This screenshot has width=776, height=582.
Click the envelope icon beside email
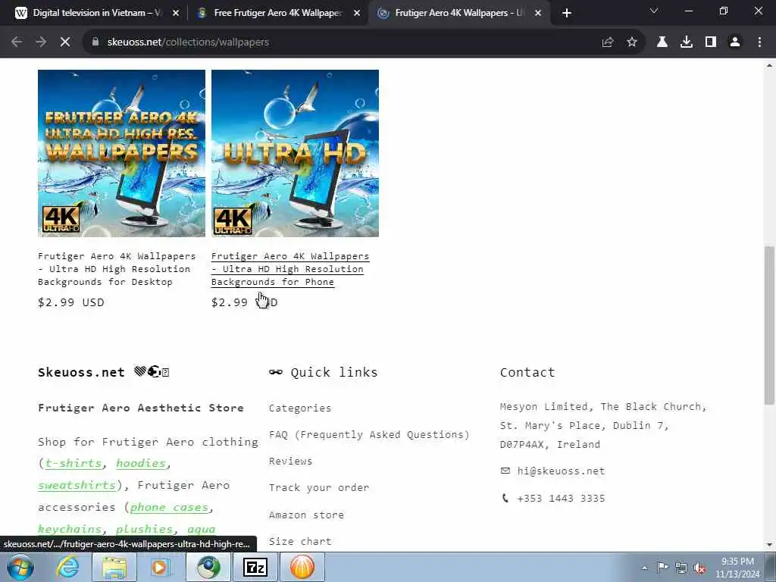click(x=505, y=471)
